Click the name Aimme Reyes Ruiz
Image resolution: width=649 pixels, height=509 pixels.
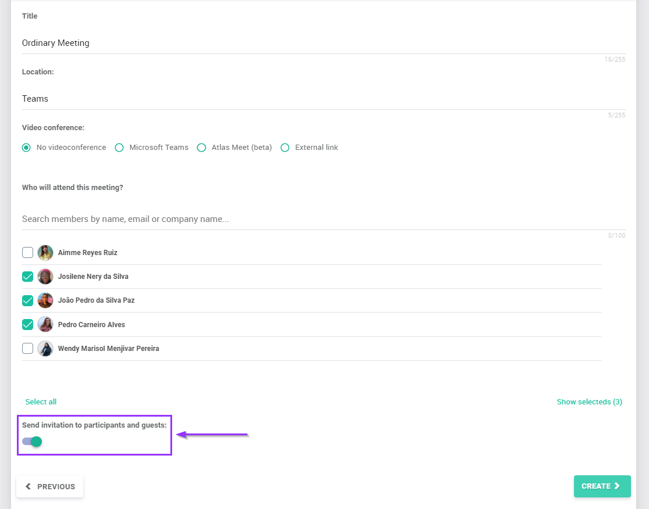click(x=88, y=253)
